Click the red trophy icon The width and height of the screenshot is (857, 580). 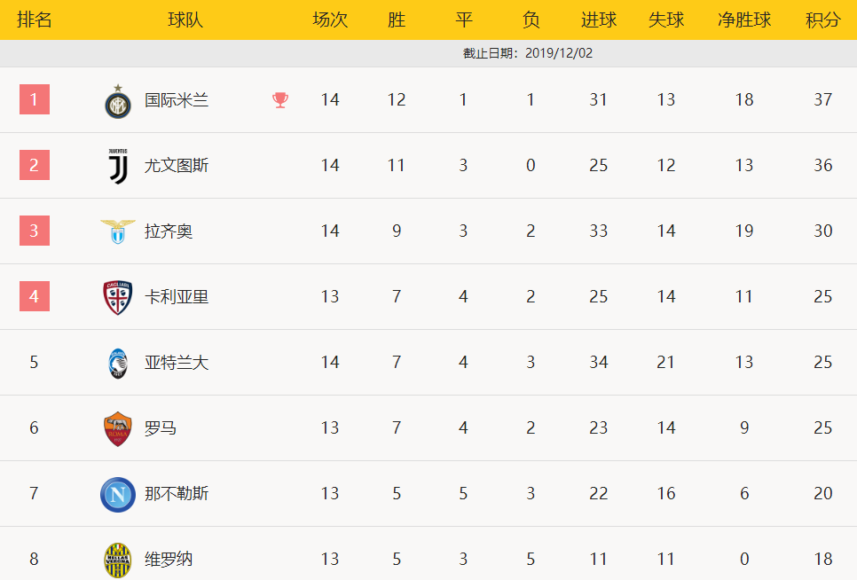tap(280, 100)
